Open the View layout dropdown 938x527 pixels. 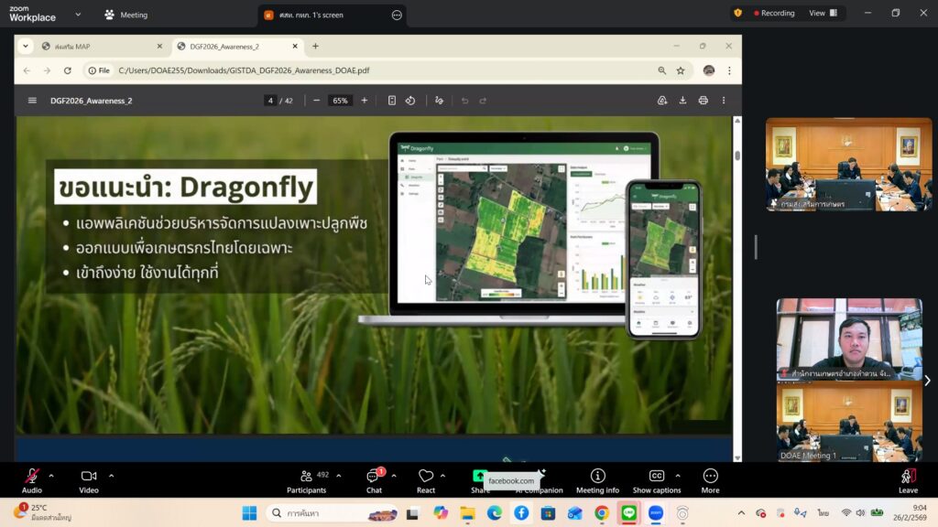[823, 14]
